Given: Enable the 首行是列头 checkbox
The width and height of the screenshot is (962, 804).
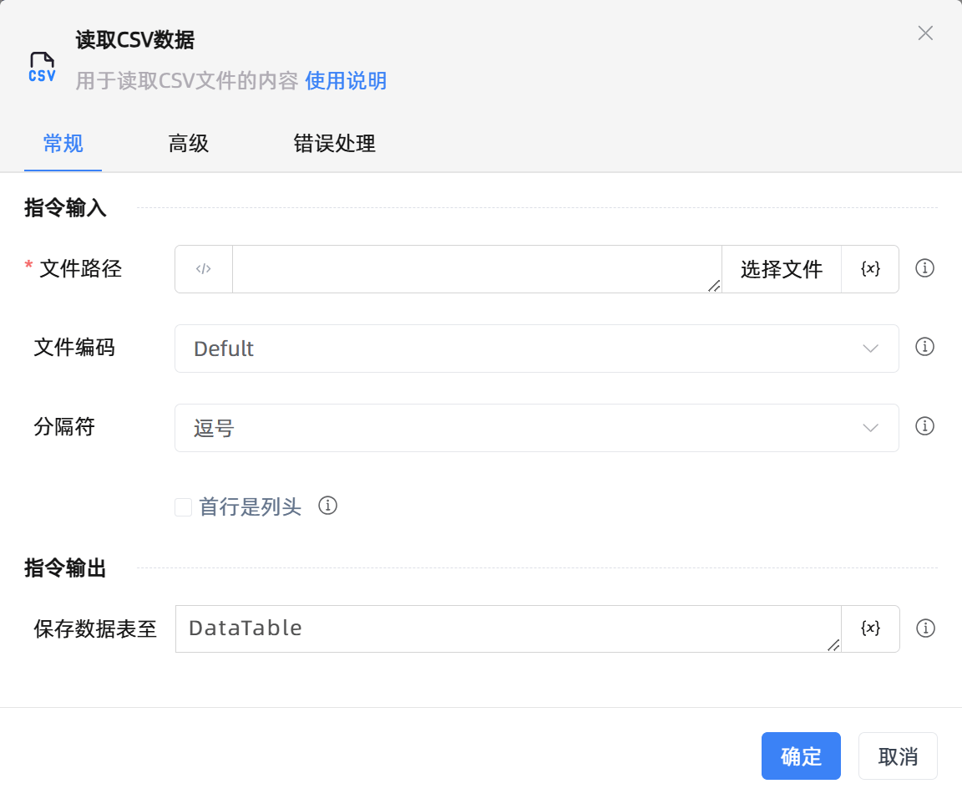Looking at the screenshot, I should (184, 507).
